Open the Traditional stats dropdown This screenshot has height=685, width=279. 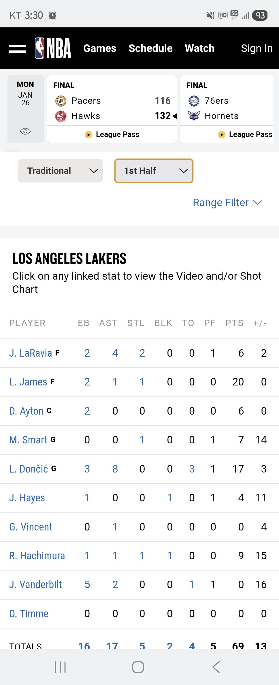pos(61,171)
